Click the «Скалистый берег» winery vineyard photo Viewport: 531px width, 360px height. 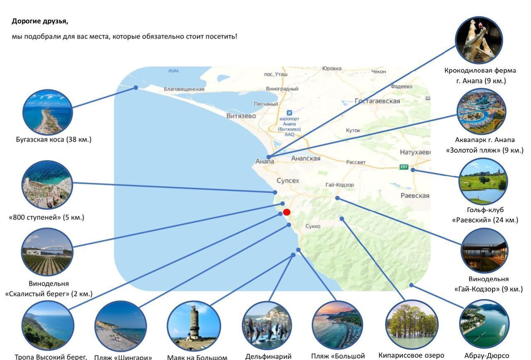pos(47,252)
